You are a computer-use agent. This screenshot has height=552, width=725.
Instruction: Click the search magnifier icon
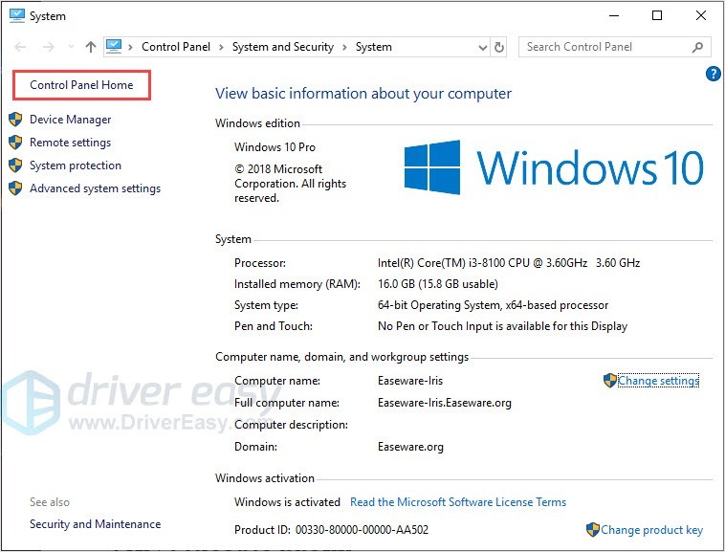point(697,47)
